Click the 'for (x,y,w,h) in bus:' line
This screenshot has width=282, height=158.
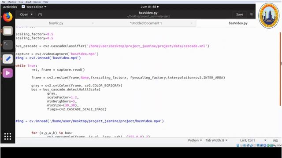coord(52,133)
